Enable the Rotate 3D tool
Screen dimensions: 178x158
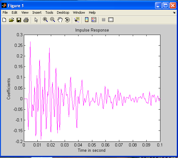click(67, 20)
